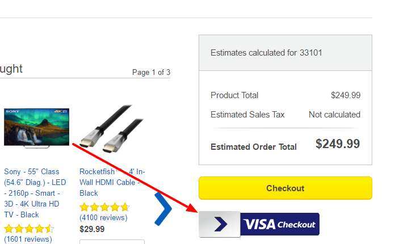
Task: Click the Rocketfish cable five-star rating
Action: point(104,207)
